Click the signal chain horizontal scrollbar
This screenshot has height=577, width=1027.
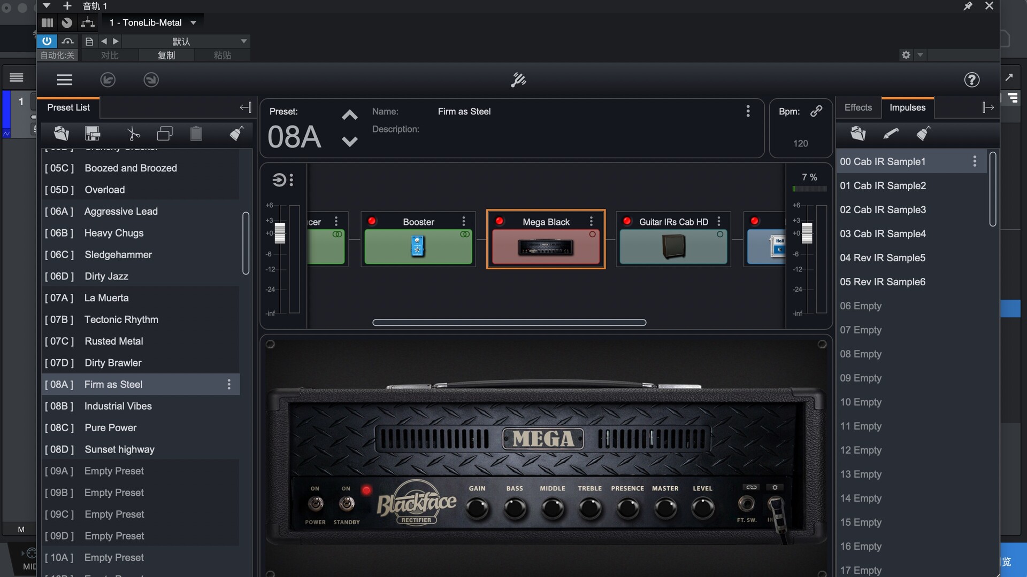[x=509, y=322]
